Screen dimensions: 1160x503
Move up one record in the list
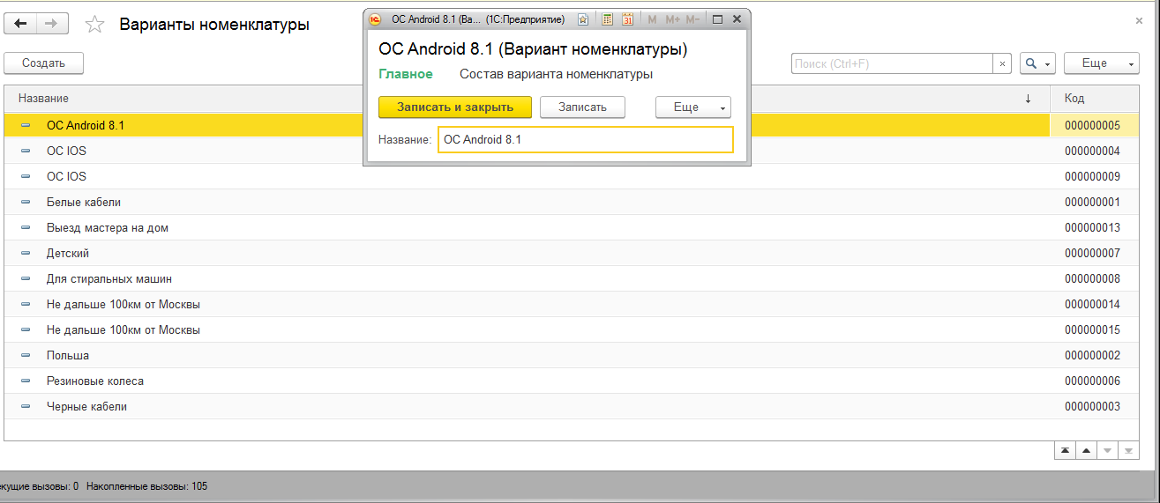coord(1087,450)
